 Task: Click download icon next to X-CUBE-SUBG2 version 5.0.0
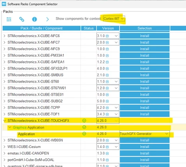(x=107, y=101)
